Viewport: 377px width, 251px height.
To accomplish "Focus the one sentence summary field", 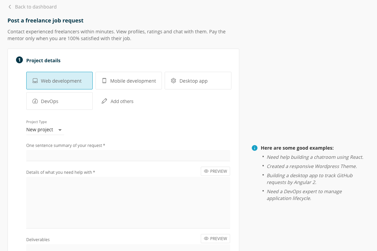I will (x=128, y=155).
